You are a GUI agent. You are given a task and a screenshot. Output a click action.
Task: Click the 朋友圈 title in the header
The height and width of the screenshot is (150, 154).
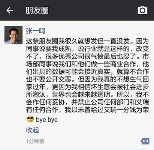37,10
